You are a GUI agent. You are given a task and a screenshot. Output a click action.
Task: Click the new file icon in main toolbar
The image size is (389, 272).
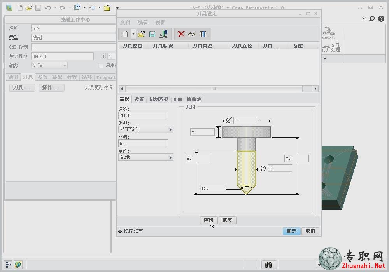click(19, 8)
